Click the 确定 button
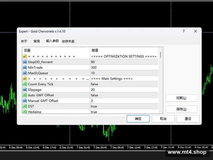 click(x=138, y=119)
